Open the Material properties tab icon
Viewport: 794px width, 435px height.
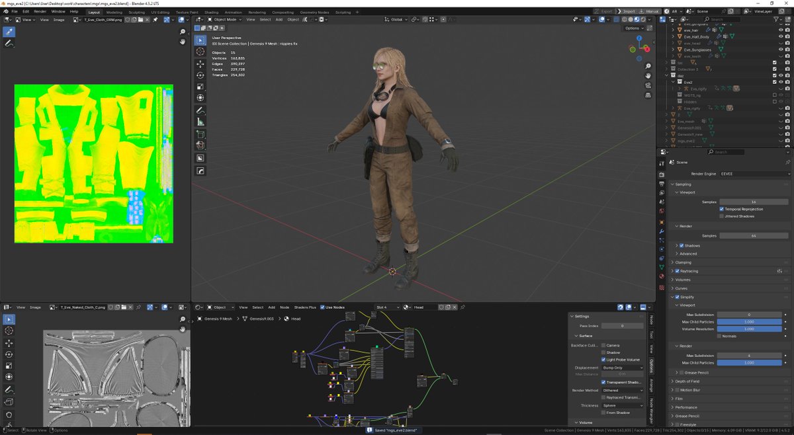point(662,276)
